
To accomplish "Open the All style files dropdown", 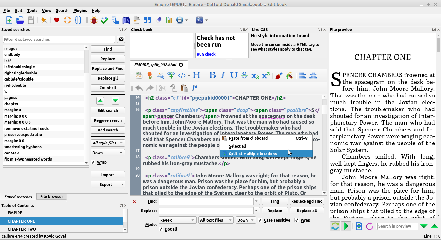I will tap(108, 143).
